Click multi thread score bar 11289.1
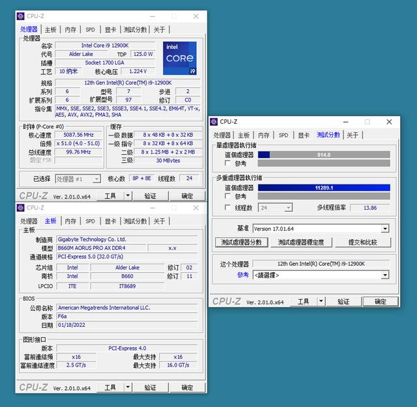Viewport: 417px width, 407px height. (324, 188)
